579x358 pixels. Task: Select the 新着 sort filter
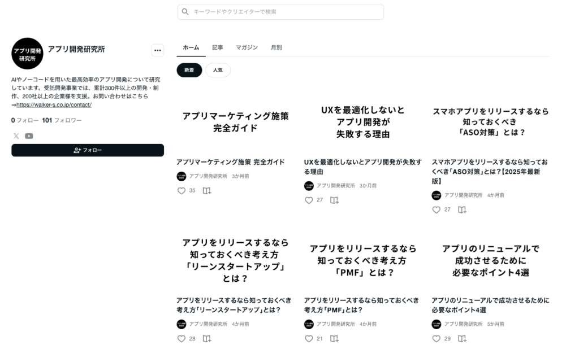(x=189, y=70)
